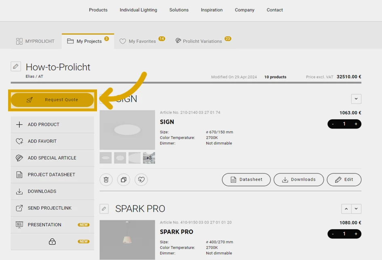Click the heart favorite icon under SIGN
Image resolution: width=382 pixels, height=260 pixels.
click(x=141, y=180)
